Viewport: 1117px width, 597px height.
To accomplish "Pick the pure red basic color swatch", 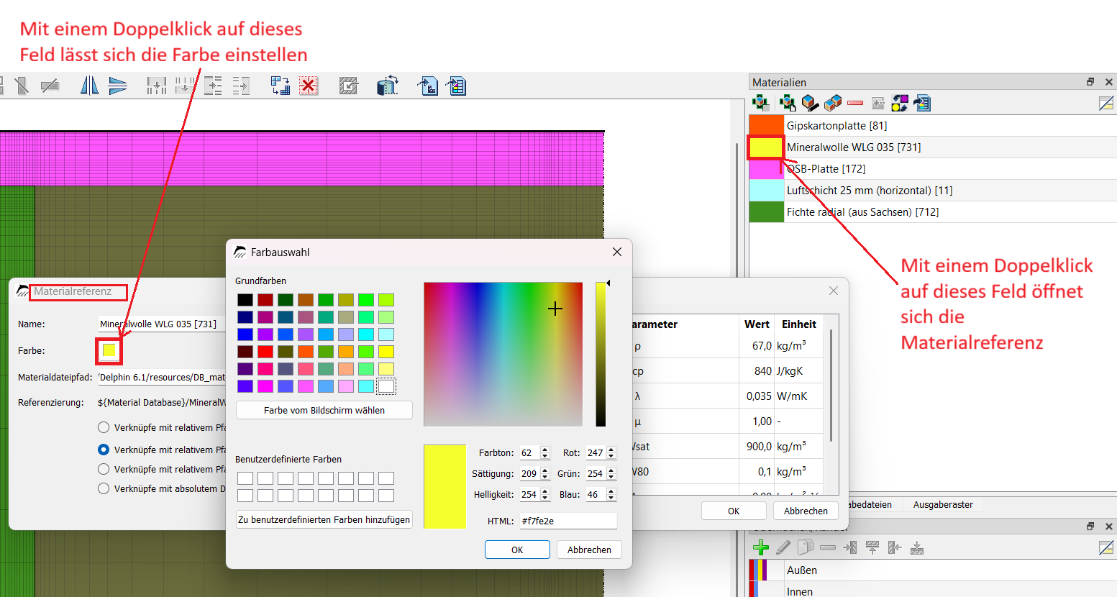I will click(265, 352).
